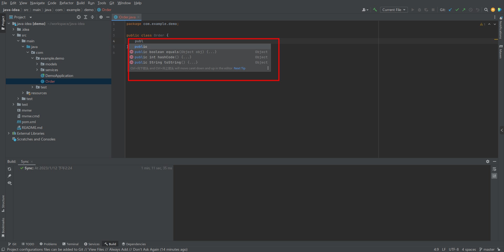Click the Git push arrow icon
Screen dimensions: 504x252
pos(464,10)
